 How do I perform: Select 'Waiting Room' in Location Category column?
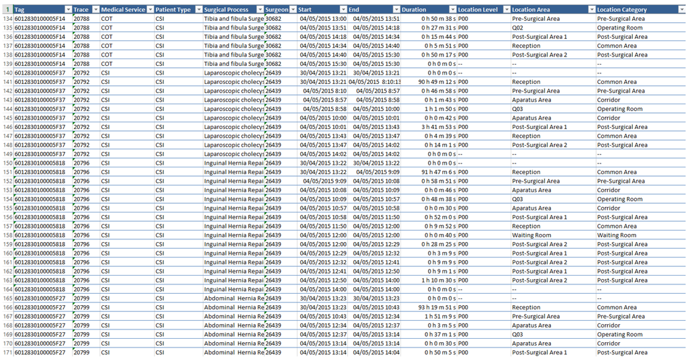640,235
